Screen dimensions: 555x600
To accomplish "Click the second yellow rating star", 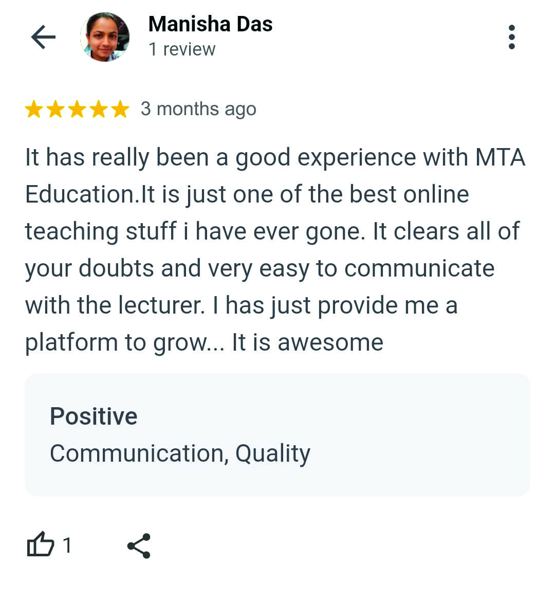I will tap(55, 110).
